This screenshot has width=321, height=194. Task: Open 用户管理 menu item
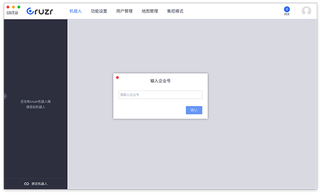pyautogui.click(x=124, y=11)
